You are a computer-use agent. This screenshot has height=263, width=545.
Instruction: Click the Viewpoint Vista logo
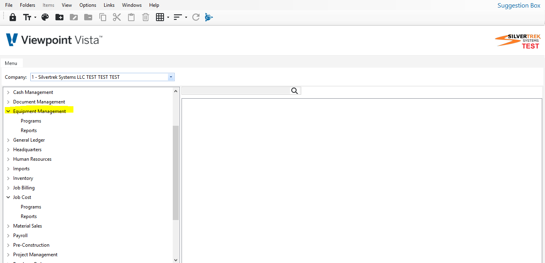point(54,40)
